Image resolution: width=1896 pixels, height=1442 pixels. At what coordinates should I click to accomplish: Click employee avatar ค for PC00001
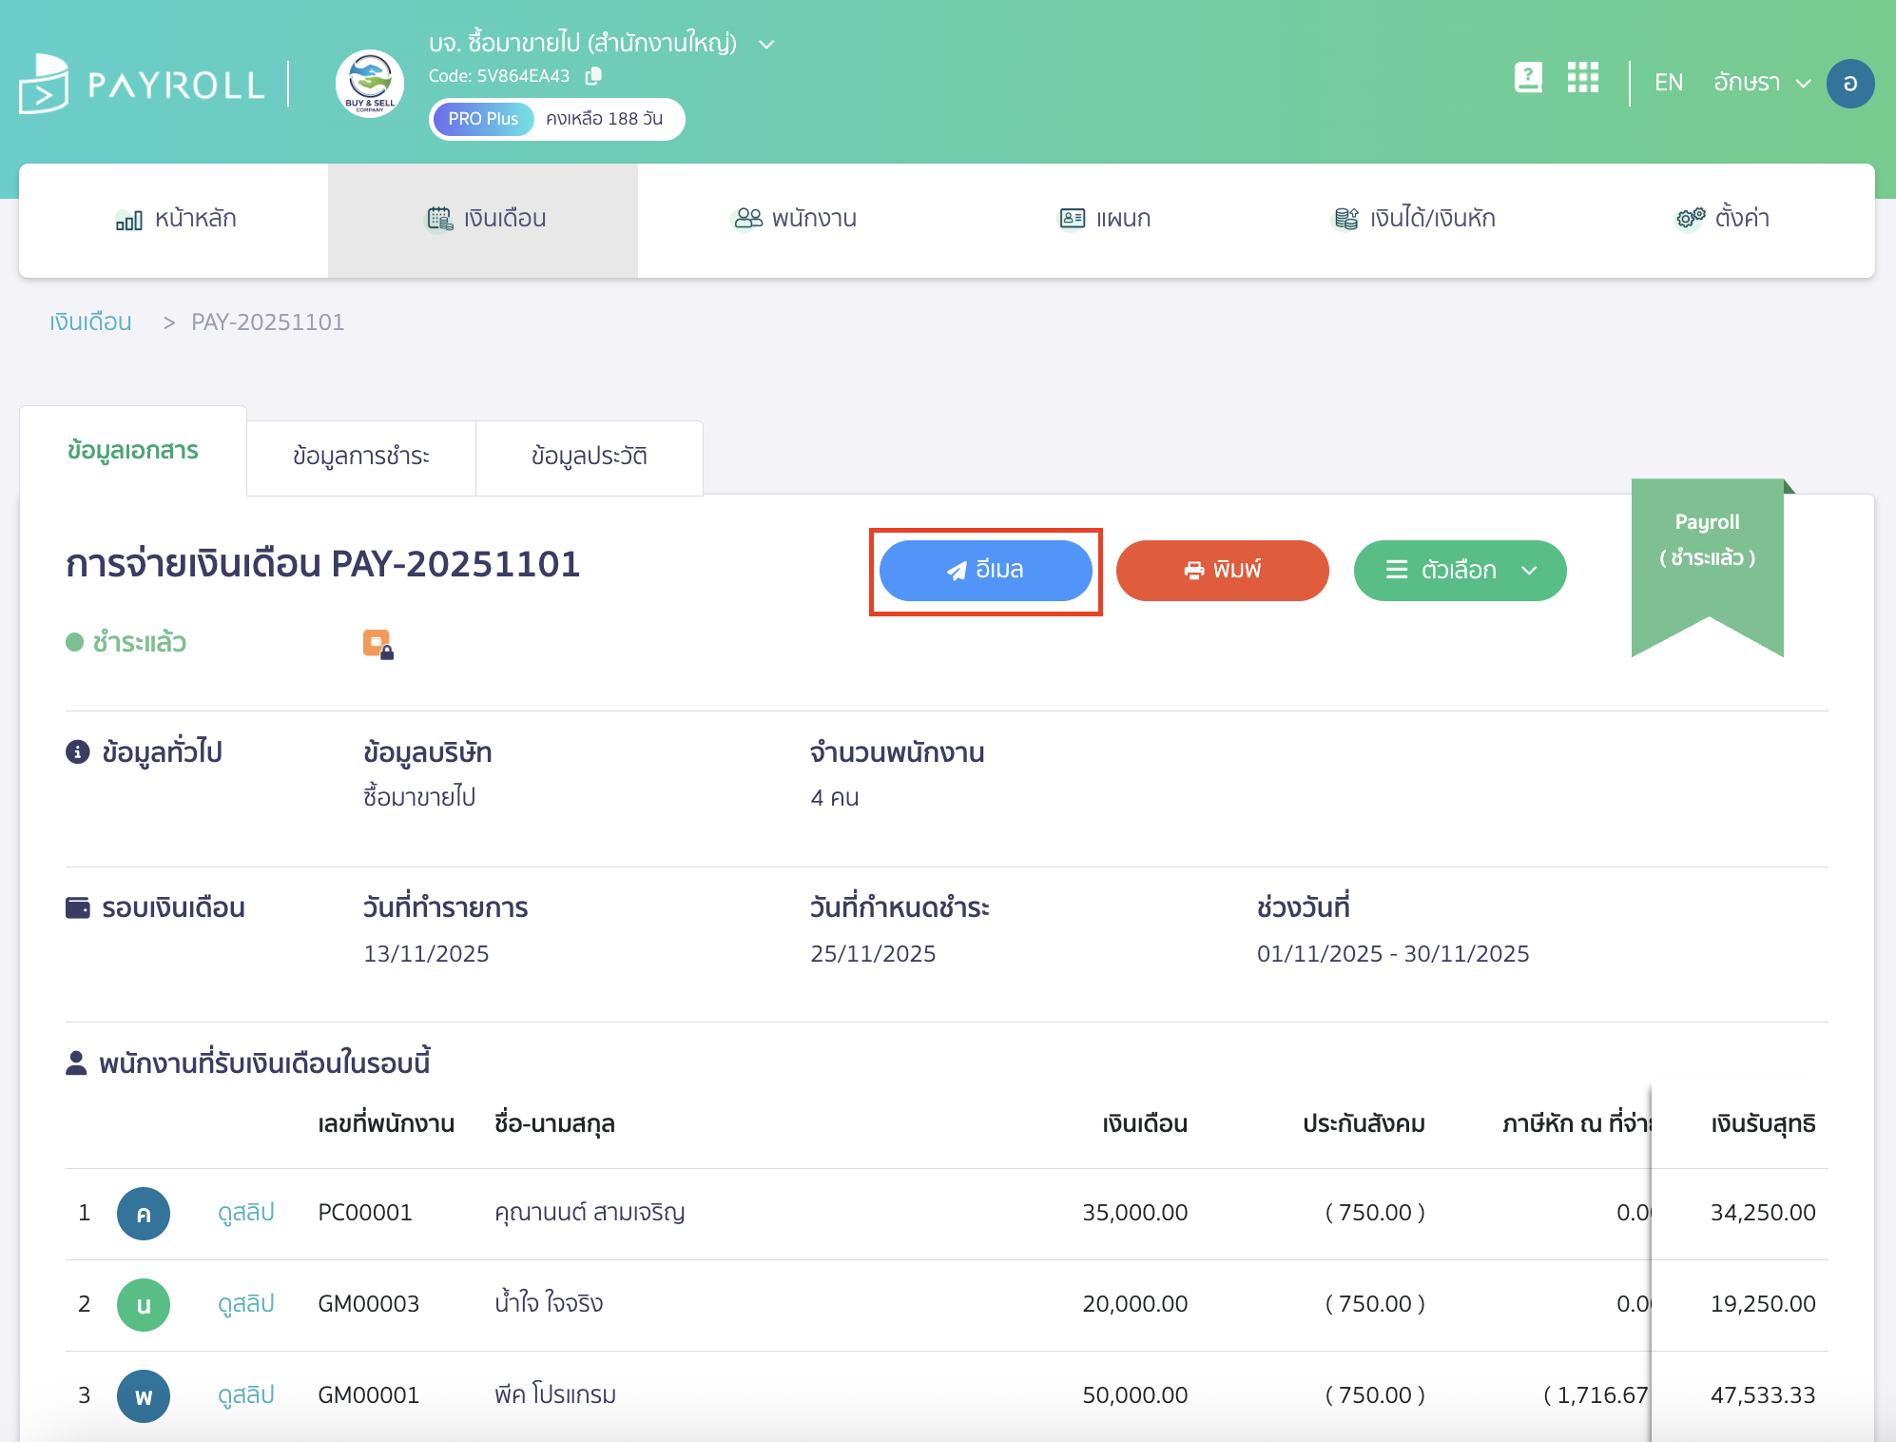pos(144,1214)
